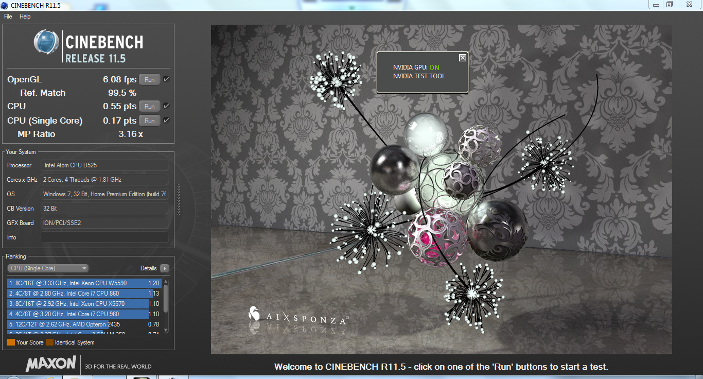Click the rendered spheres scene image
This screenshot has width=703, height=379.
[x=441, y=189]
